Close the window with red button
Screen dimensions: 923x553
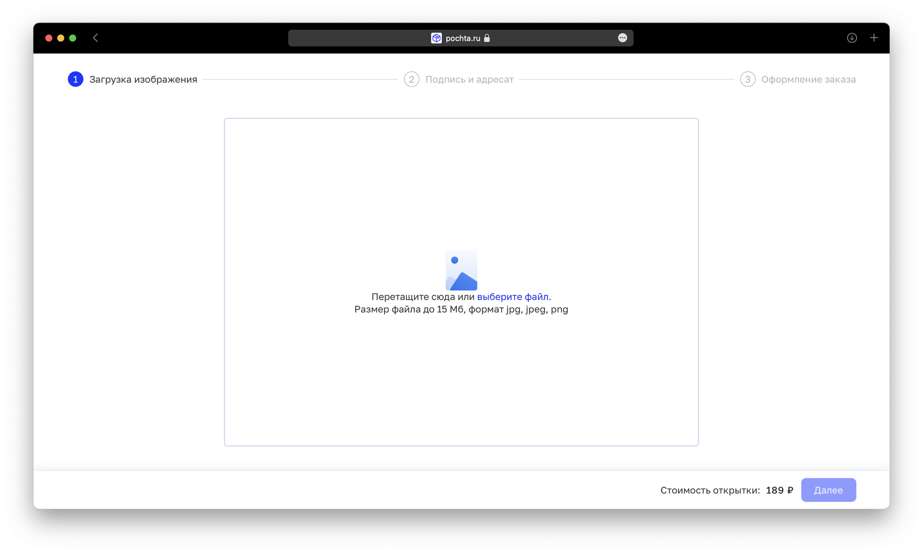tap(49, 38)
